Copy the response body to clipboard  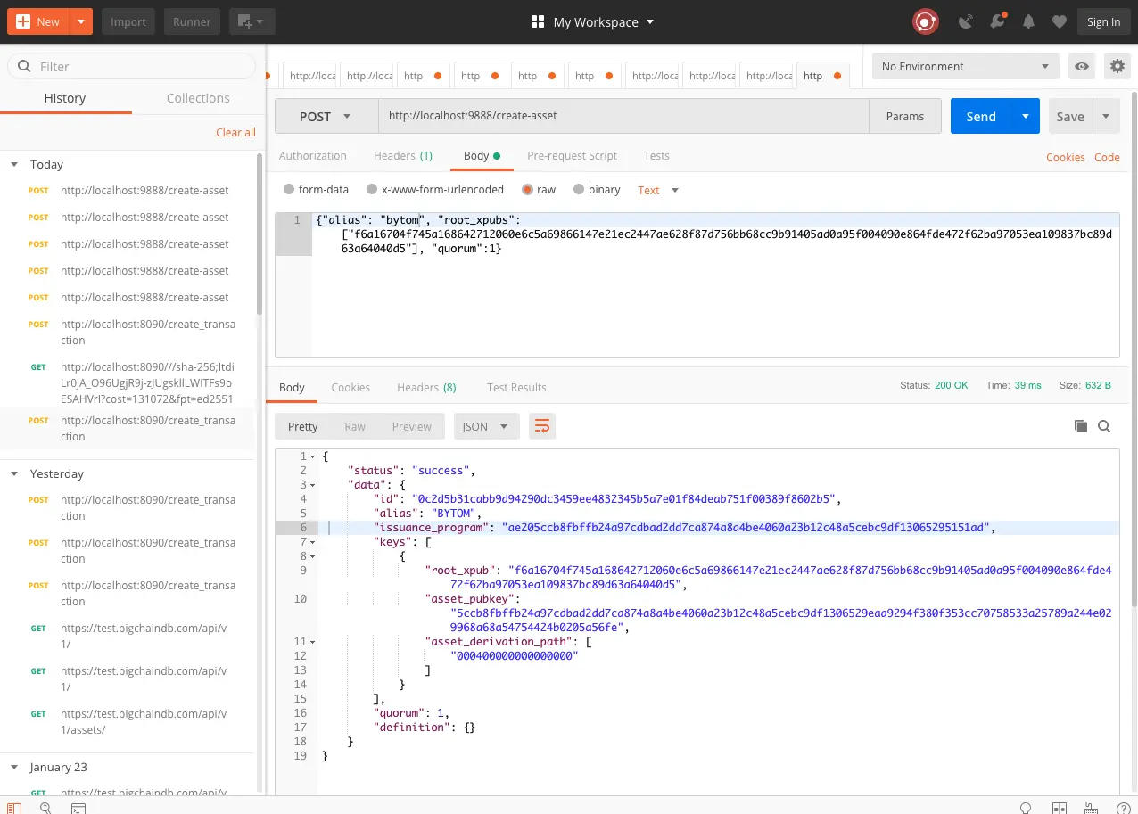point(1081,426)
